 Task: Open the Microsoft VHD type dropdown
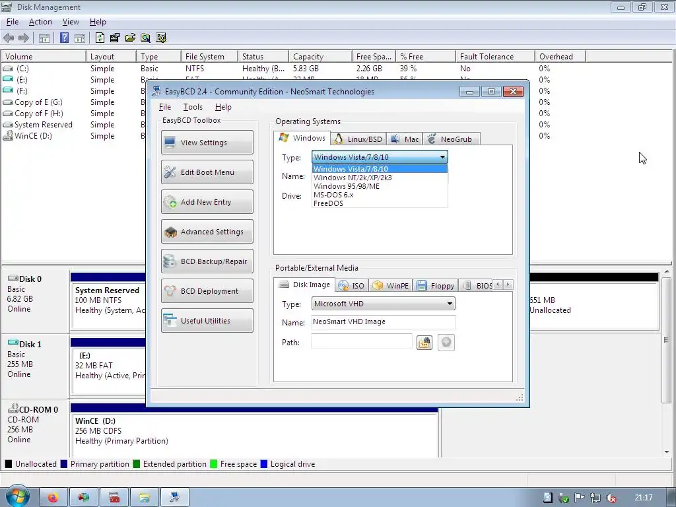click(x=383, y=304)
